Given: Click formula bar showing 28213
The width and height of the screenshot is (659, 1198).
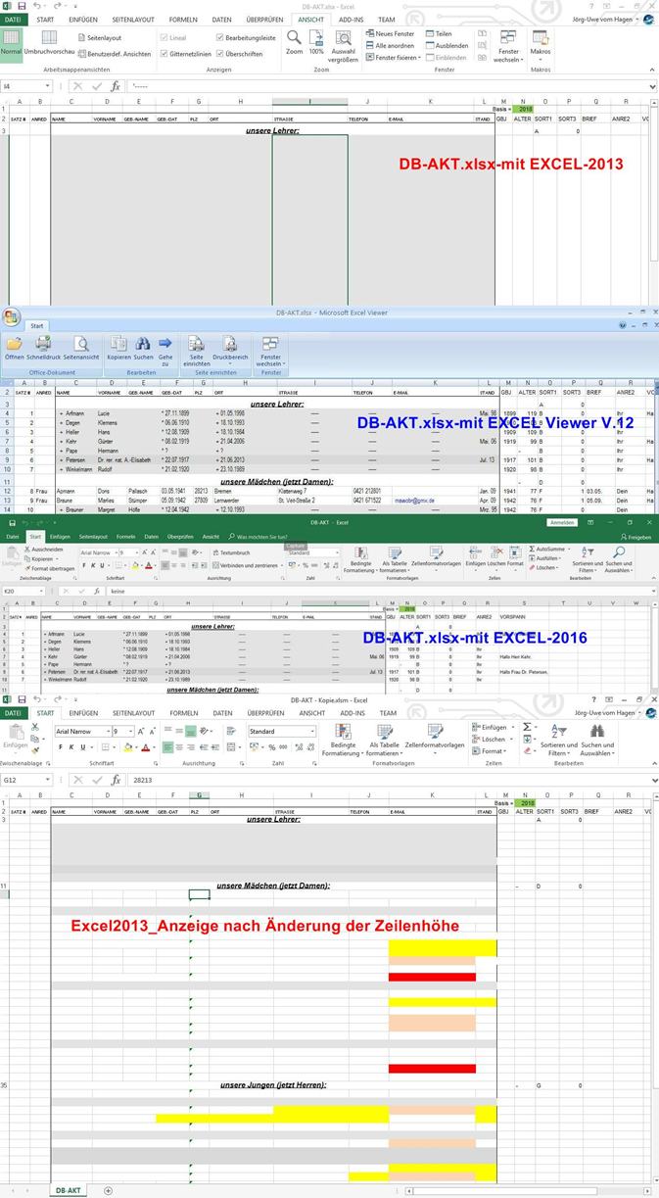Looking at the screenshot, I should pyautogui.click(x=392, y=780).
